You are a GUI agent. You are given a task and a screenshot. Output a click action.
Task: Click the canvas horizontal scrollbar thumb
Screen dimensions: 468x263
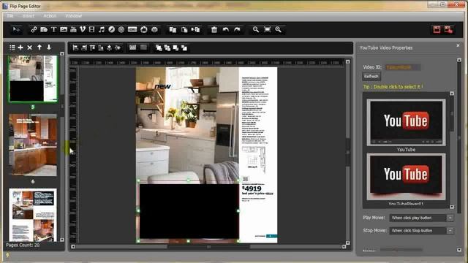pos(208,247)
